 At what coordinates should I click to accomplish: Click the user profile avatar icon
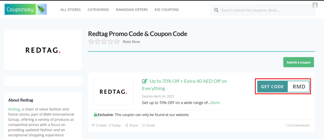(x=315, y=5)
